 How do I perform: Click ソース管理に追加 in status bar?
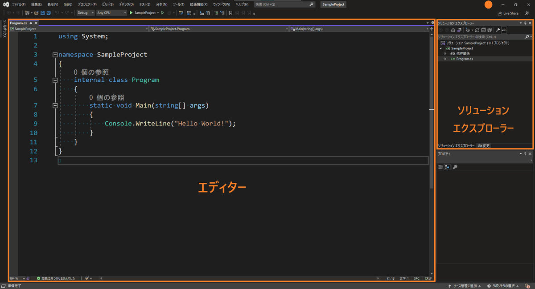[x=464, y=286]
